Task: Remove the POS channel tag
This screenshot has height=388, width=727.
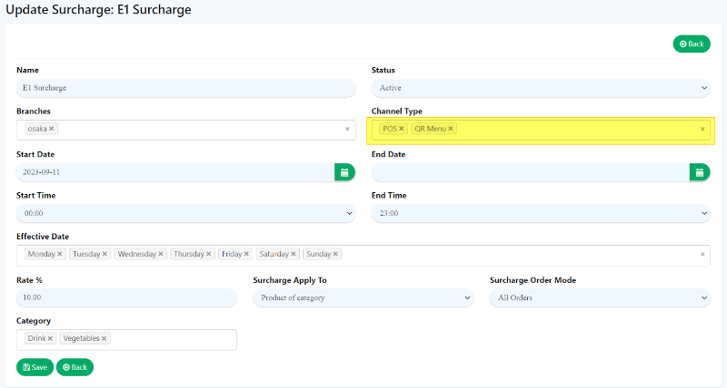Action: pos(402,129)
